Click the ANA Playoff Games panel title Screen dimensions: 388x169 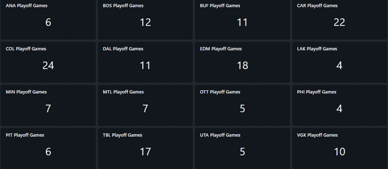[x=26, y=6]
